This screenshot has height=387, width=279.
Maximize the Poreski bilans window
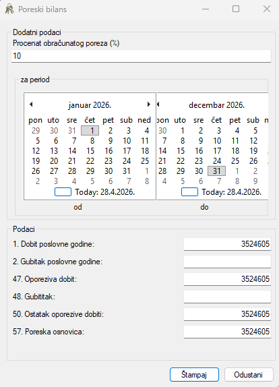[x=236, y=9]
